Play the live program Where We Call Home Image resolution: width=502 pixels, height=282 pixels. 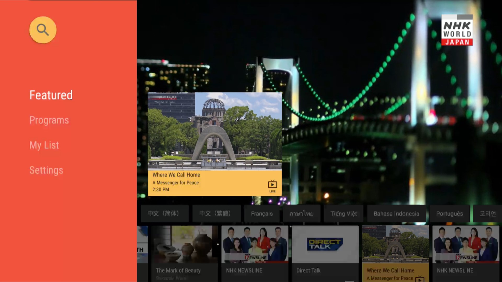(214, 144)
